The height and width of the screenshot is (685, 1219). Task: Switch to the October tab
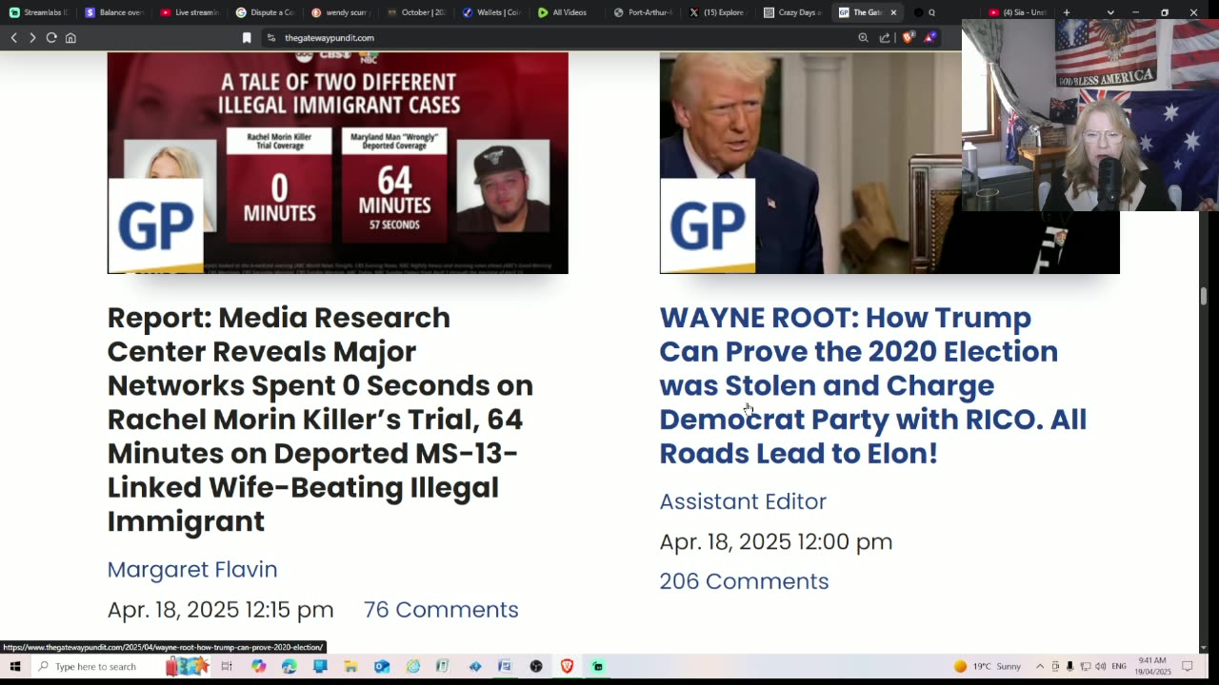pos(417,12)
